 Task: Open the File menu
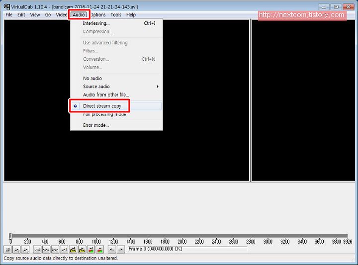[9, 15]
